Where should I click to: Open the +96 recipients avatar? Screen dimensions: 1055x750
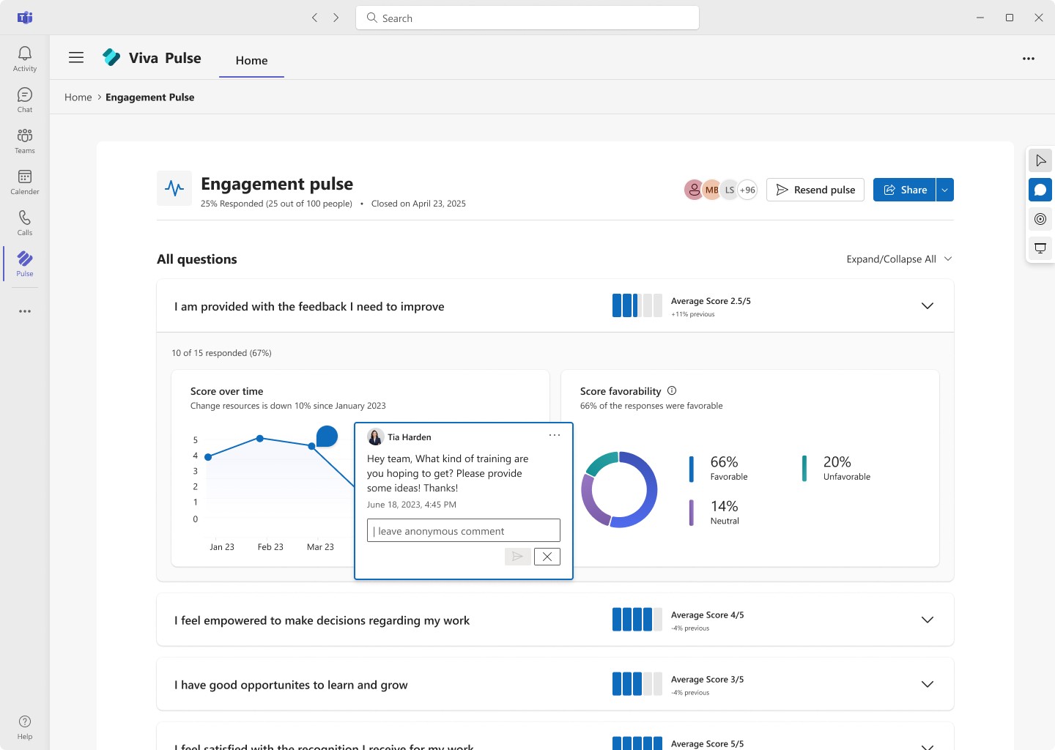[x=747, y=190]
